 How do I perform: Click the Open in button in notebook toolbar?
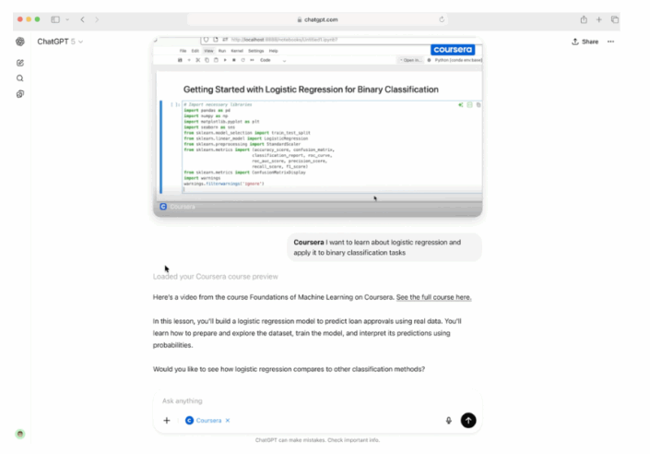click(410, 60)
